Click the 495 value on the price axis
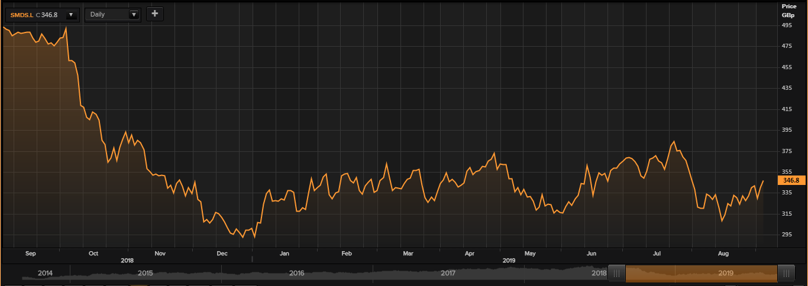Screen dimensions: 808x286 click(787, 25)
